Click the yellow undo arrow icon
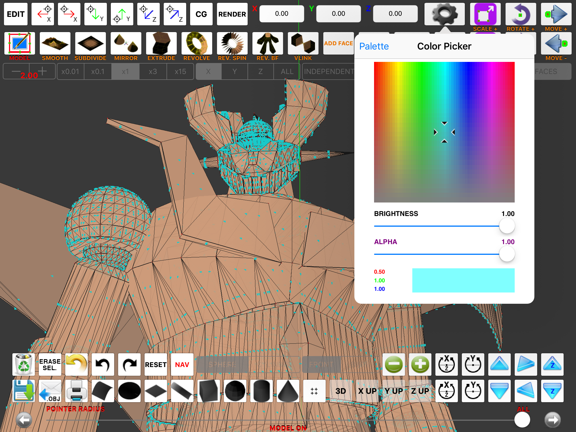 pyautogui.click(x=76, y=364)
